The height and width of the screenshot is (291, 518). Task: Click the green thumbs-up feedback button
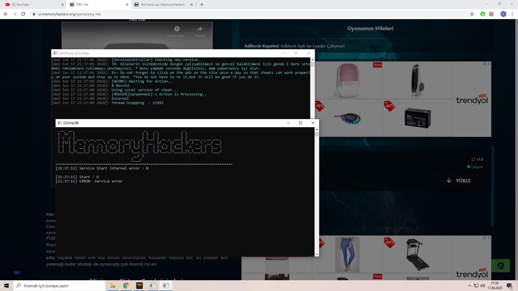pos(500,266)
